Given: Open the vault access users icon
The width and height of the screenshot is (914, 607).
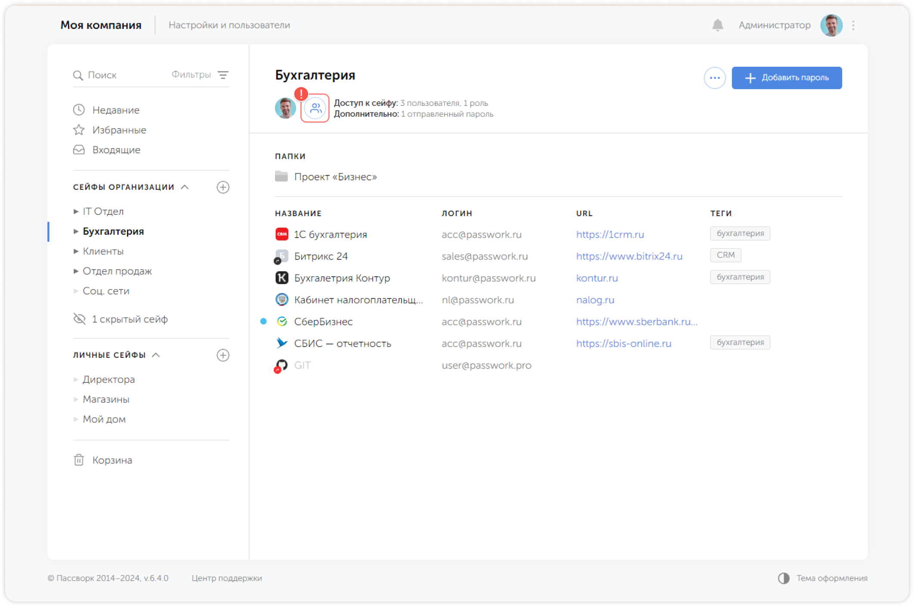Looking at the screenshot, I should [315, 108].
